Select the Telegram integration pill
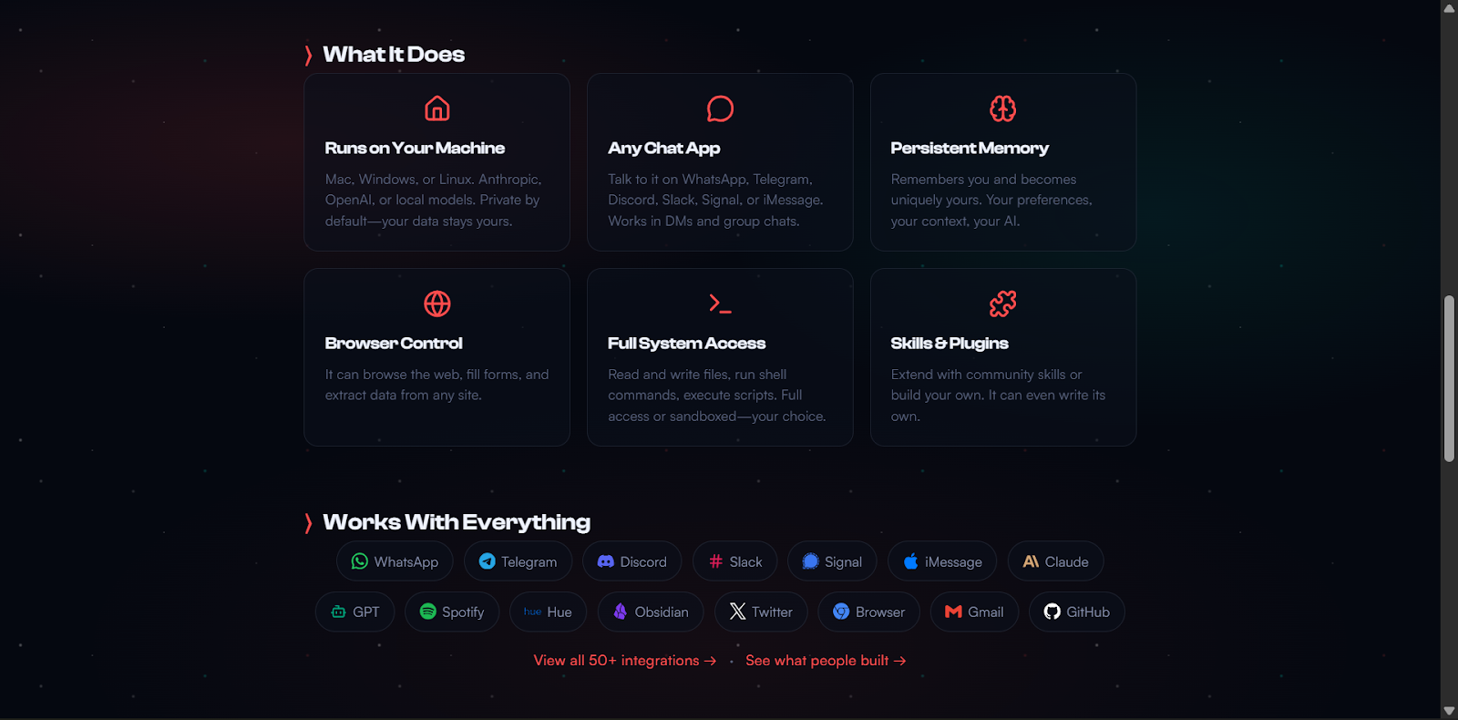Screen dimensions: 1458x720 click(518, 561)
